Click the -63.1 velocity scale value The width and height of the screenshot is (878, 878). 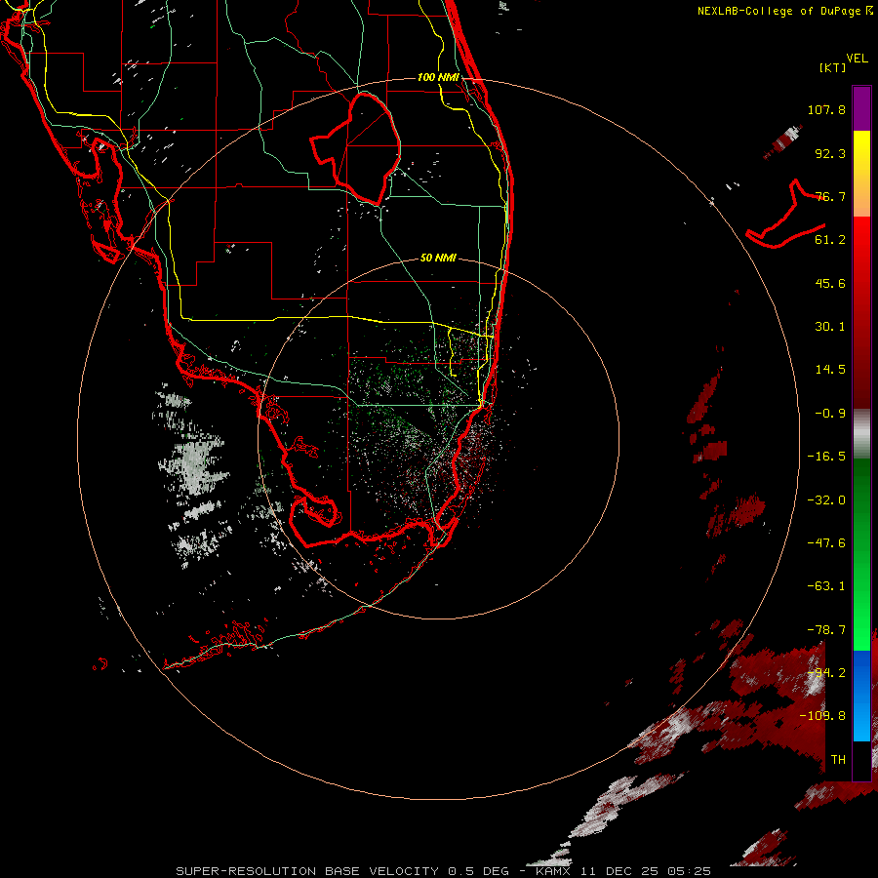tap(826, 586)
